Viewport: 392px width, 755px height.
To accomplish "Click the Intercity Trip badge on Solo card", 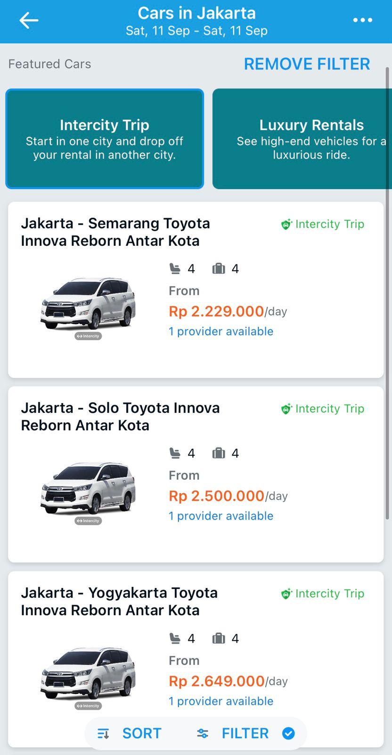I will pyautogui.click(x=323, y=409).
